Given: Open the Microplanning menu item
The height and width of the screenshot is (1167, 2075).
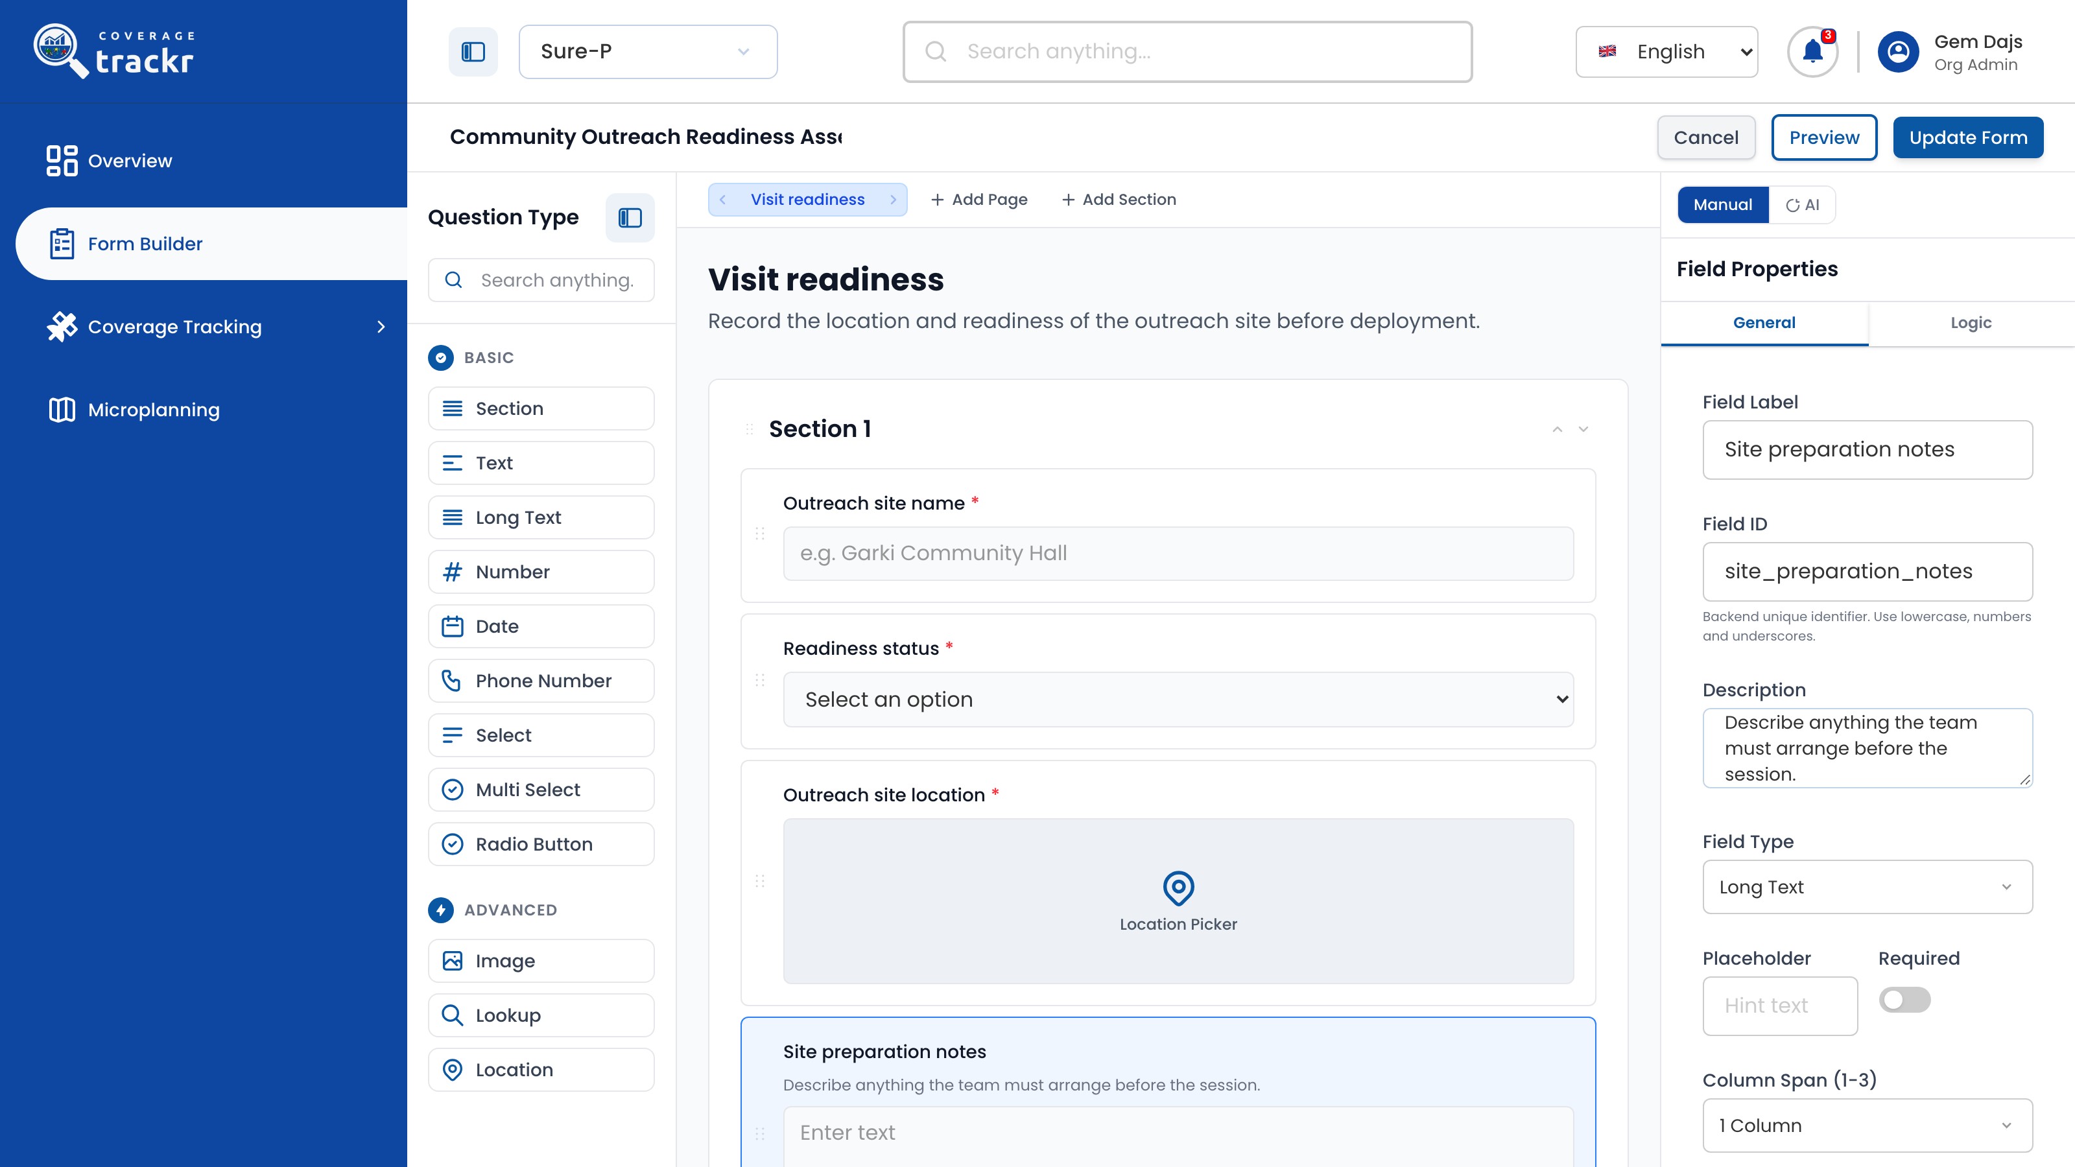Looking at the screenshot, I should (211, 410).
